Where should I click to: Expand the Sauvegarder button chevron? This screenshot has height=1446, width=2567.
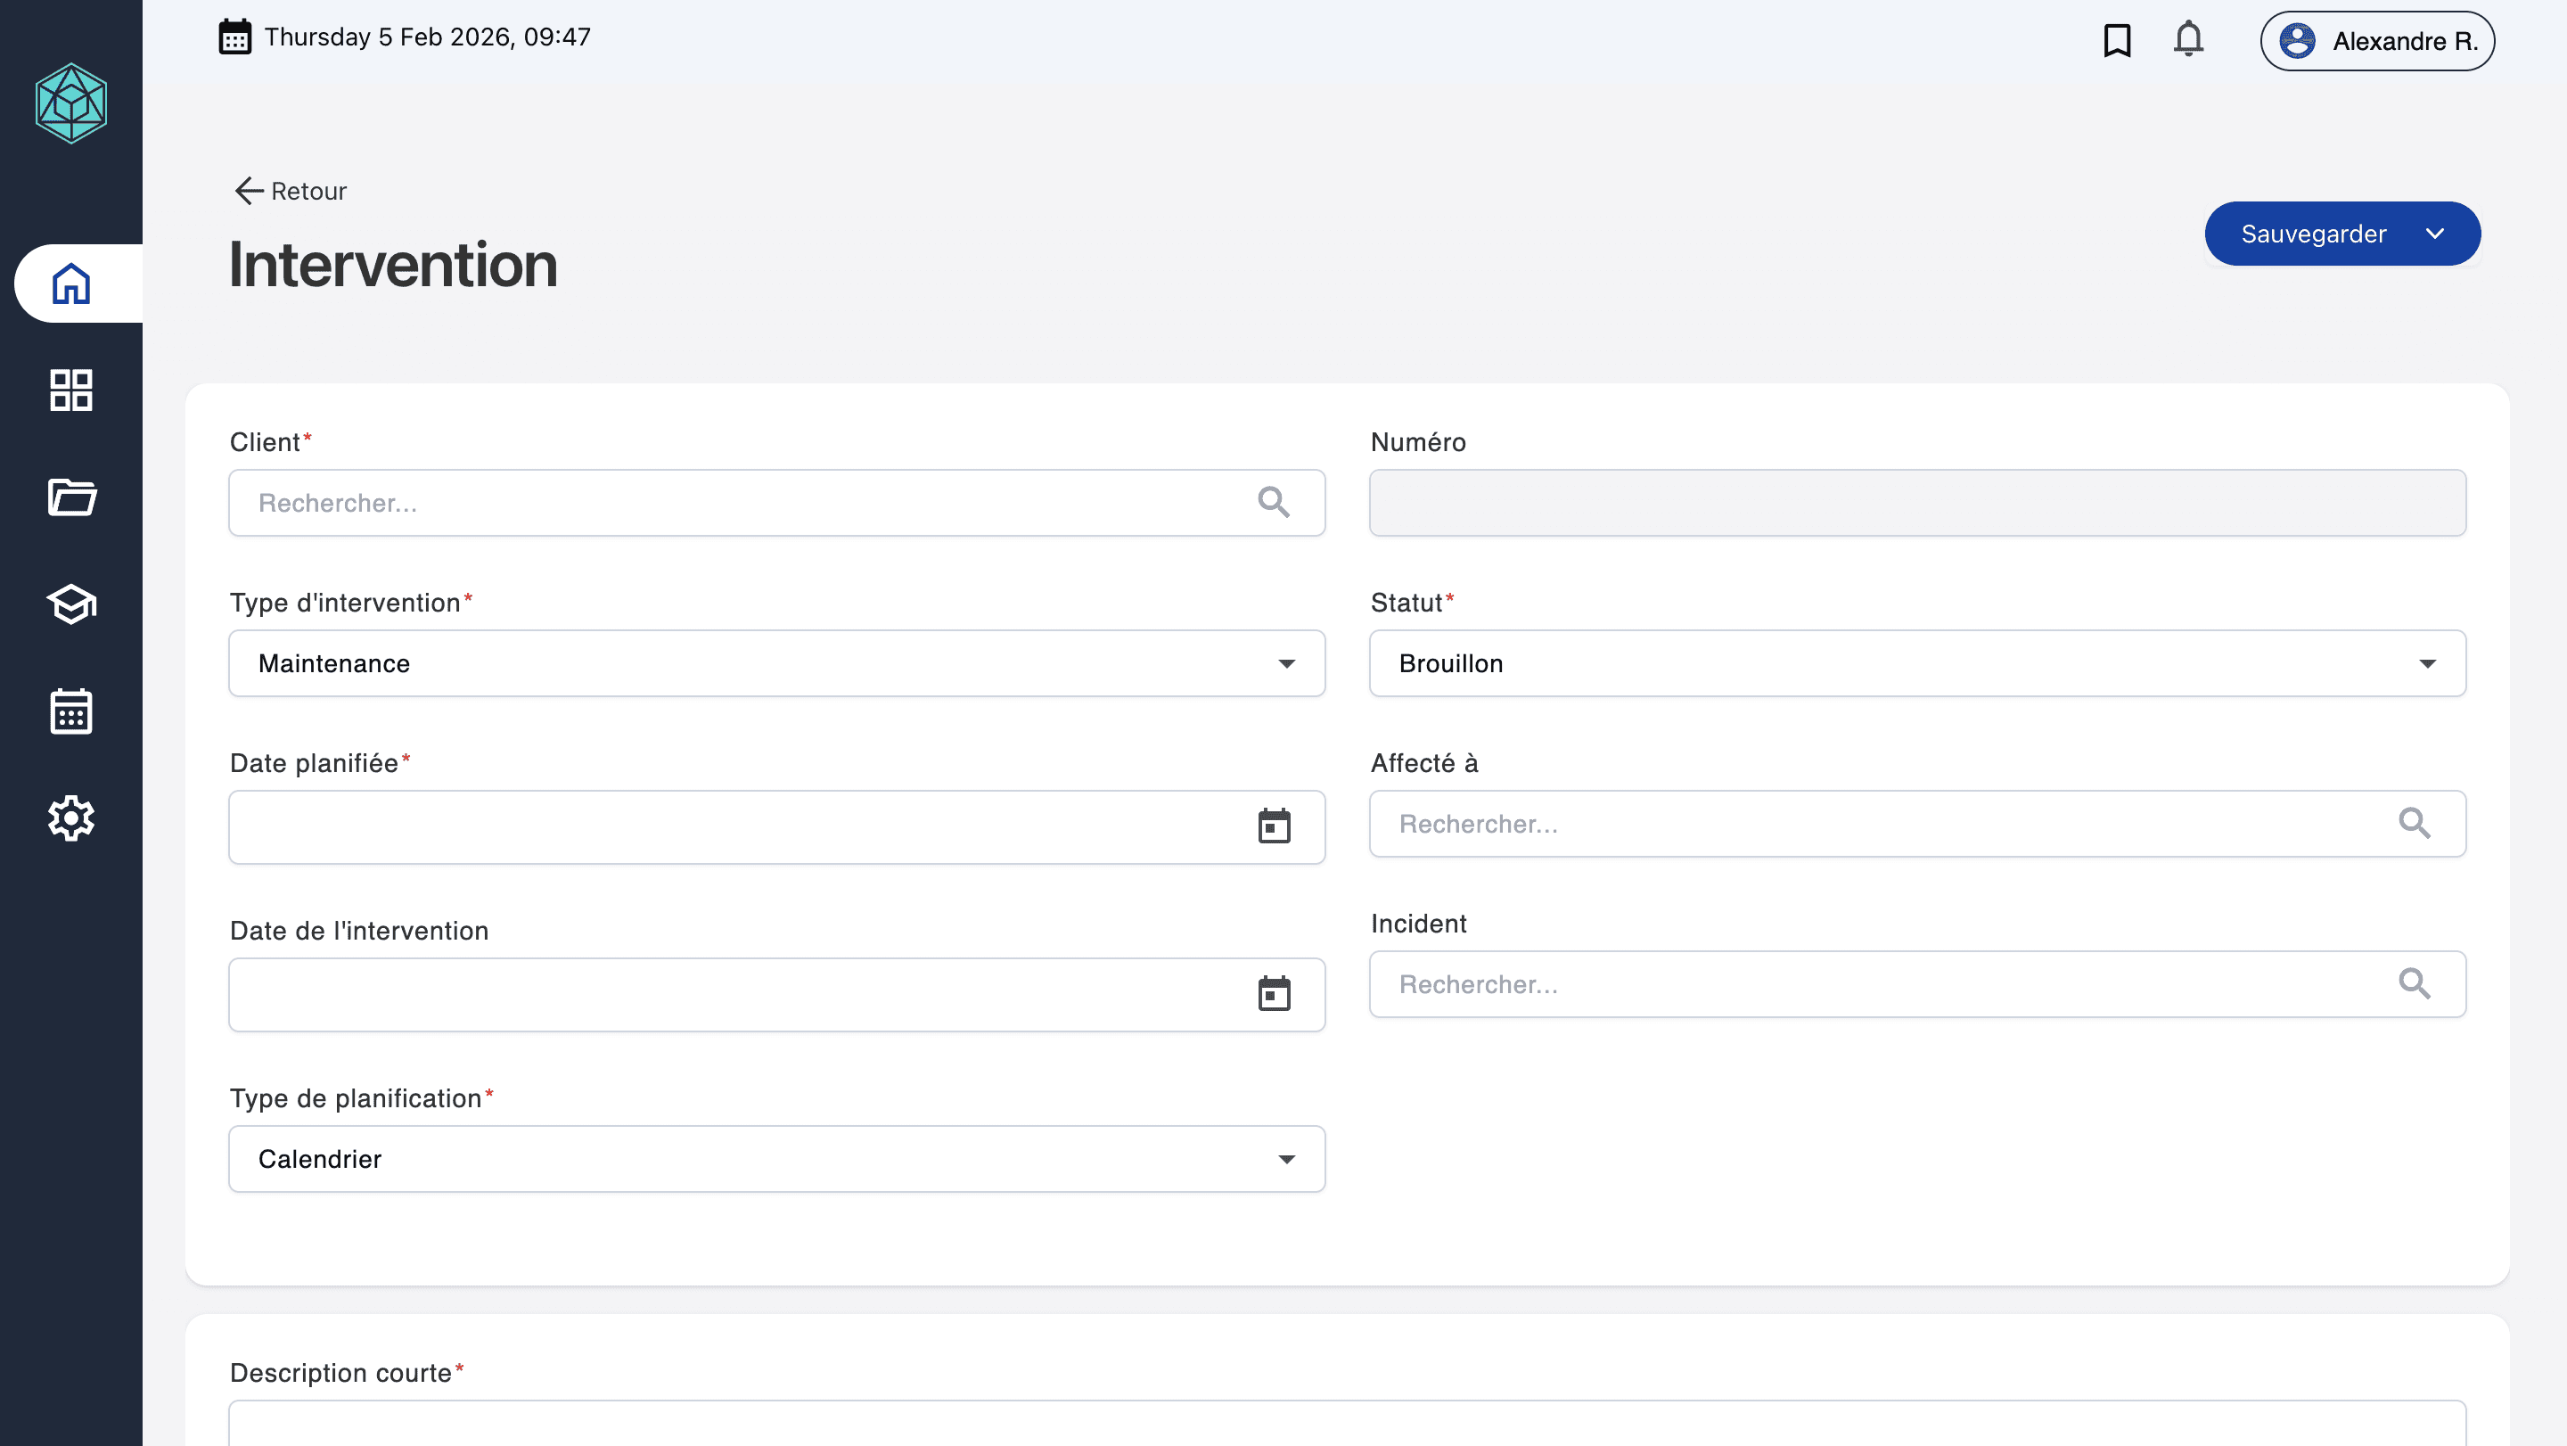point(2434,234)
